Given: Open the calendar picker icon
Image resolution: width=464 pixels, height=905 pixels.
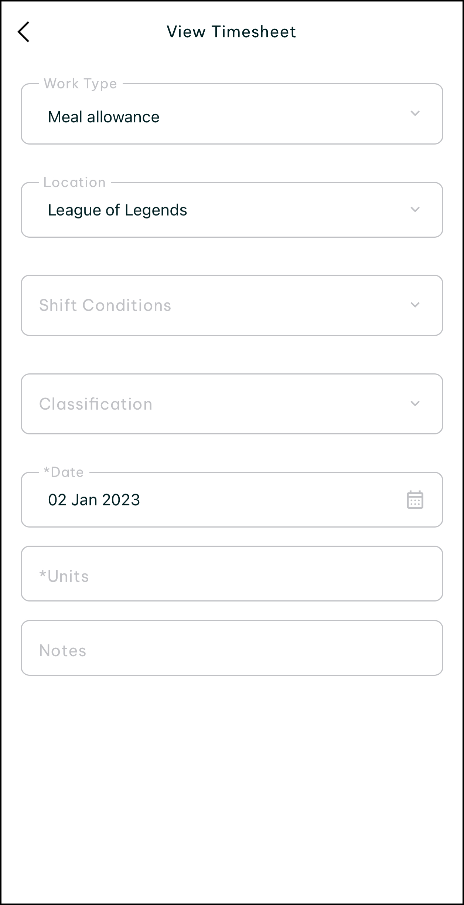Looking at the screenshot, I should tap(415, 500).
